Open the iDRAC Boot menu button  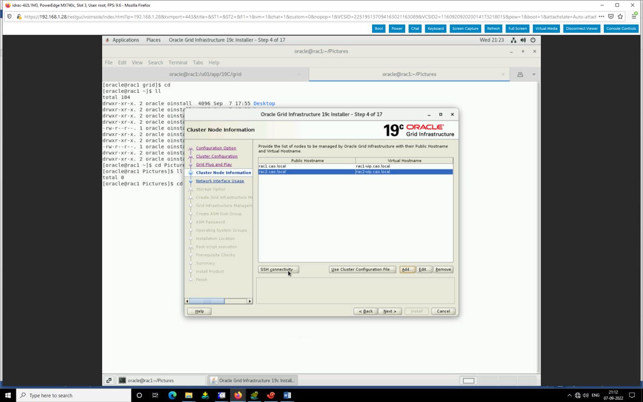click(x=379, y=28)
